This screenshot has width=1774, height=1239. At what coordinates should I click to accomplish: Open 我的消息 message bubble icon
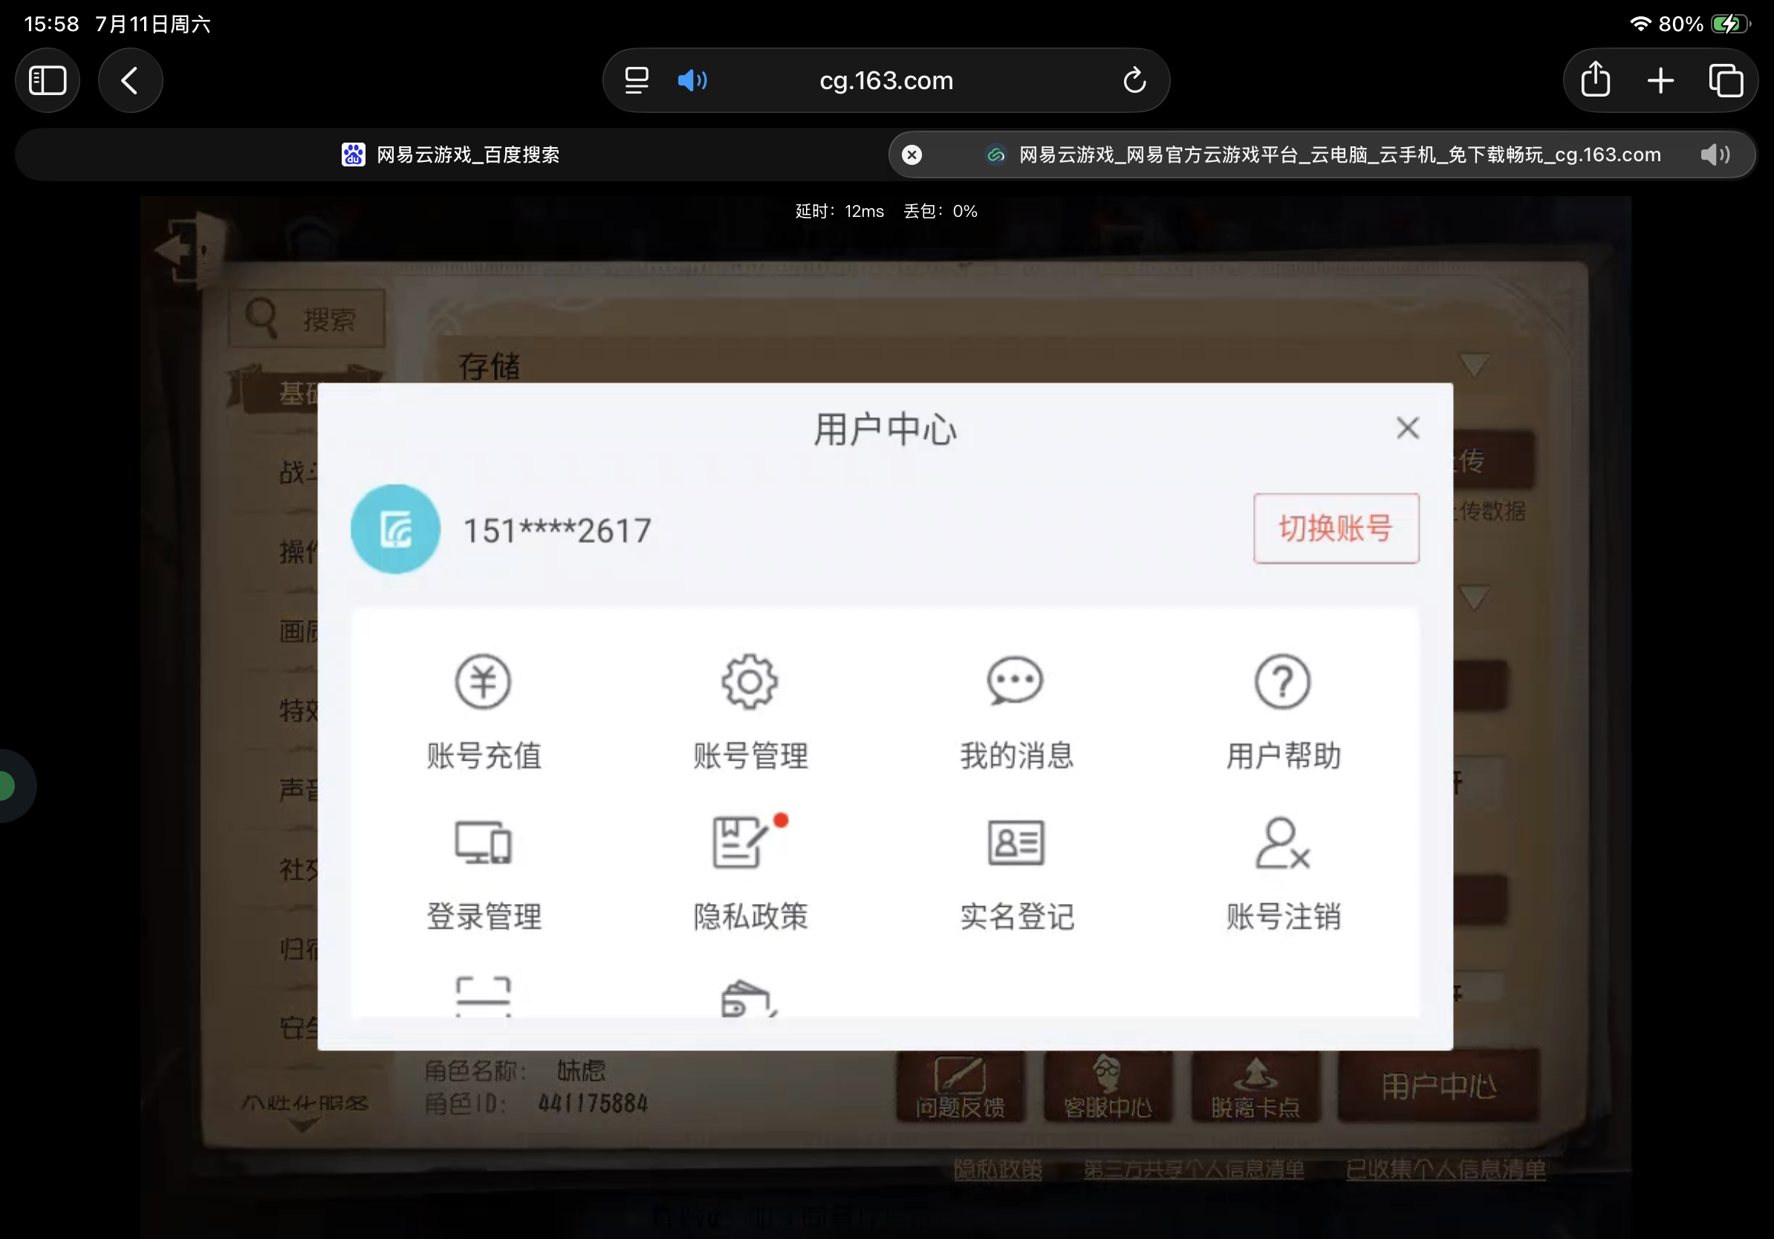[x=1016, y=681]
